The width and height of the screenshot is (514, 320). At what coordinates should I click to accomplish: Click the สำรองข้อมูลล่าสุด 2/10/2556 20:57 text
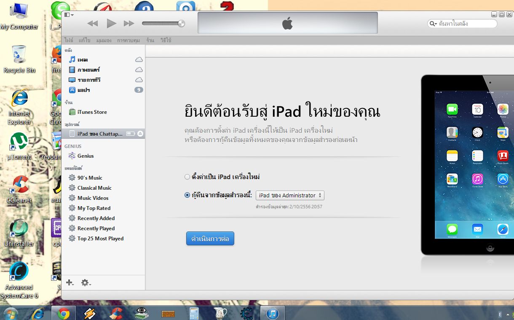(289, 207)
